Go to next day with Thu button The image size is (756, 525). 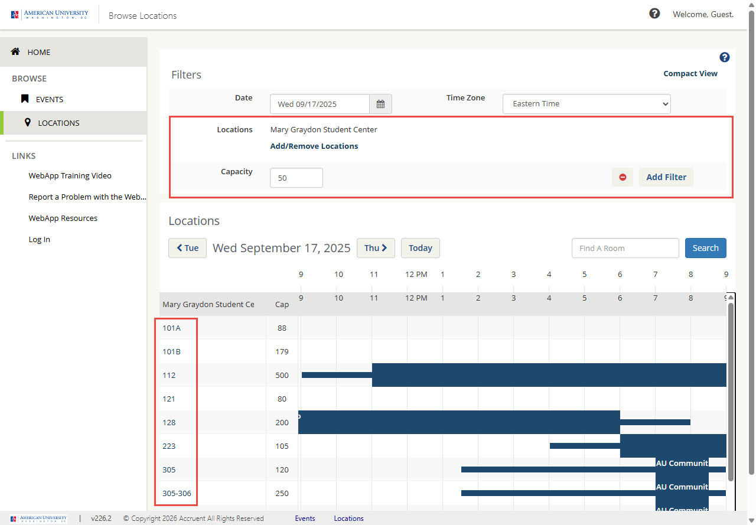376,248
